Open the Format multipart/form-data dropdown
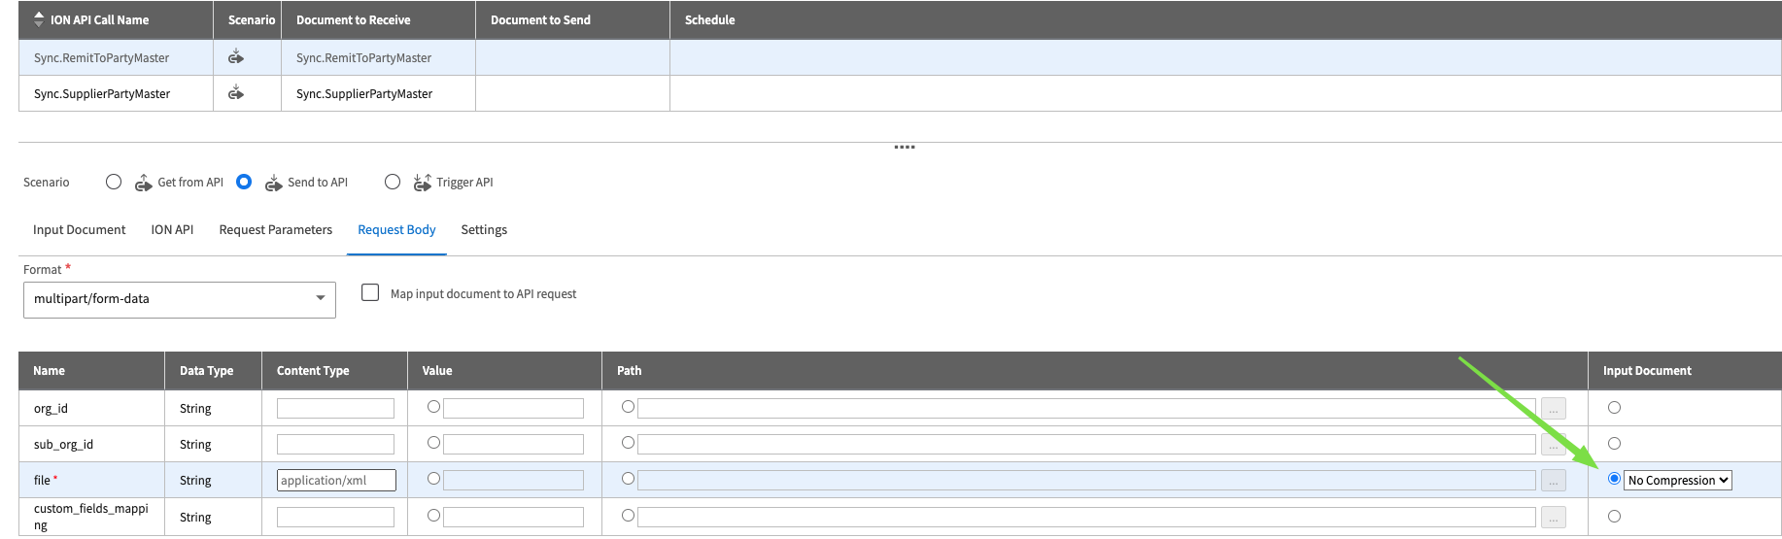Screen dimensions: 1782x539 (179, 299)
